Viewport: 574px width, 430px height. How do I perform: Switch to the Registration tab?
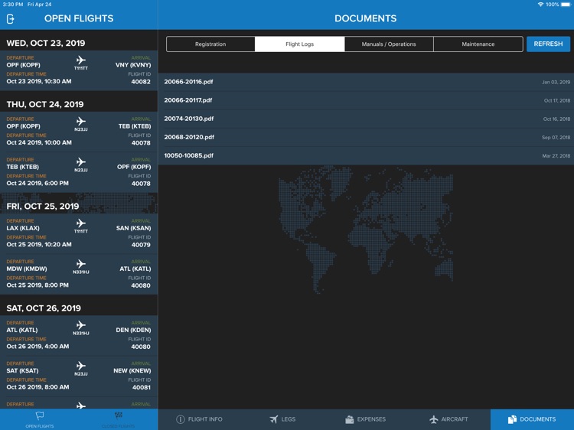(x=210, y=44)
